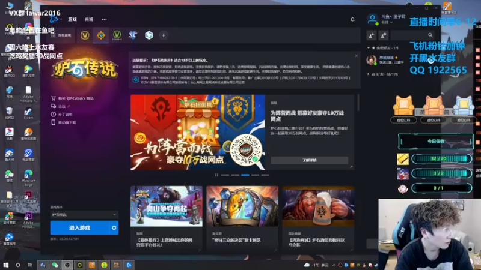Select the WoW Classic green icon

click(x=117, y=35)
